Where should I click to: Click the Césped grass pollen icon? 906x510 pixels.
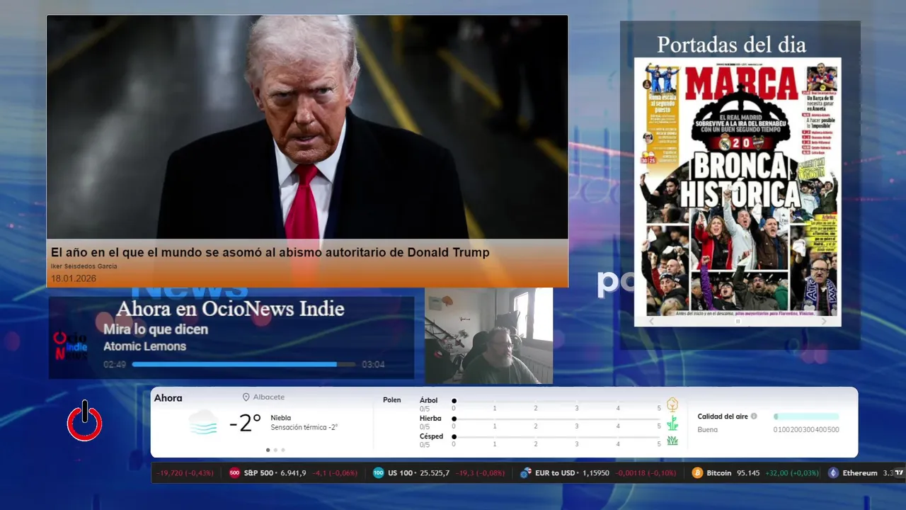coord(672,441)
